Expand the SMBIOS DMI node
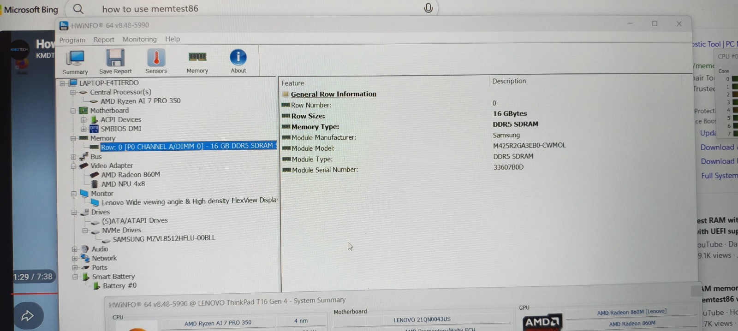 84,129
